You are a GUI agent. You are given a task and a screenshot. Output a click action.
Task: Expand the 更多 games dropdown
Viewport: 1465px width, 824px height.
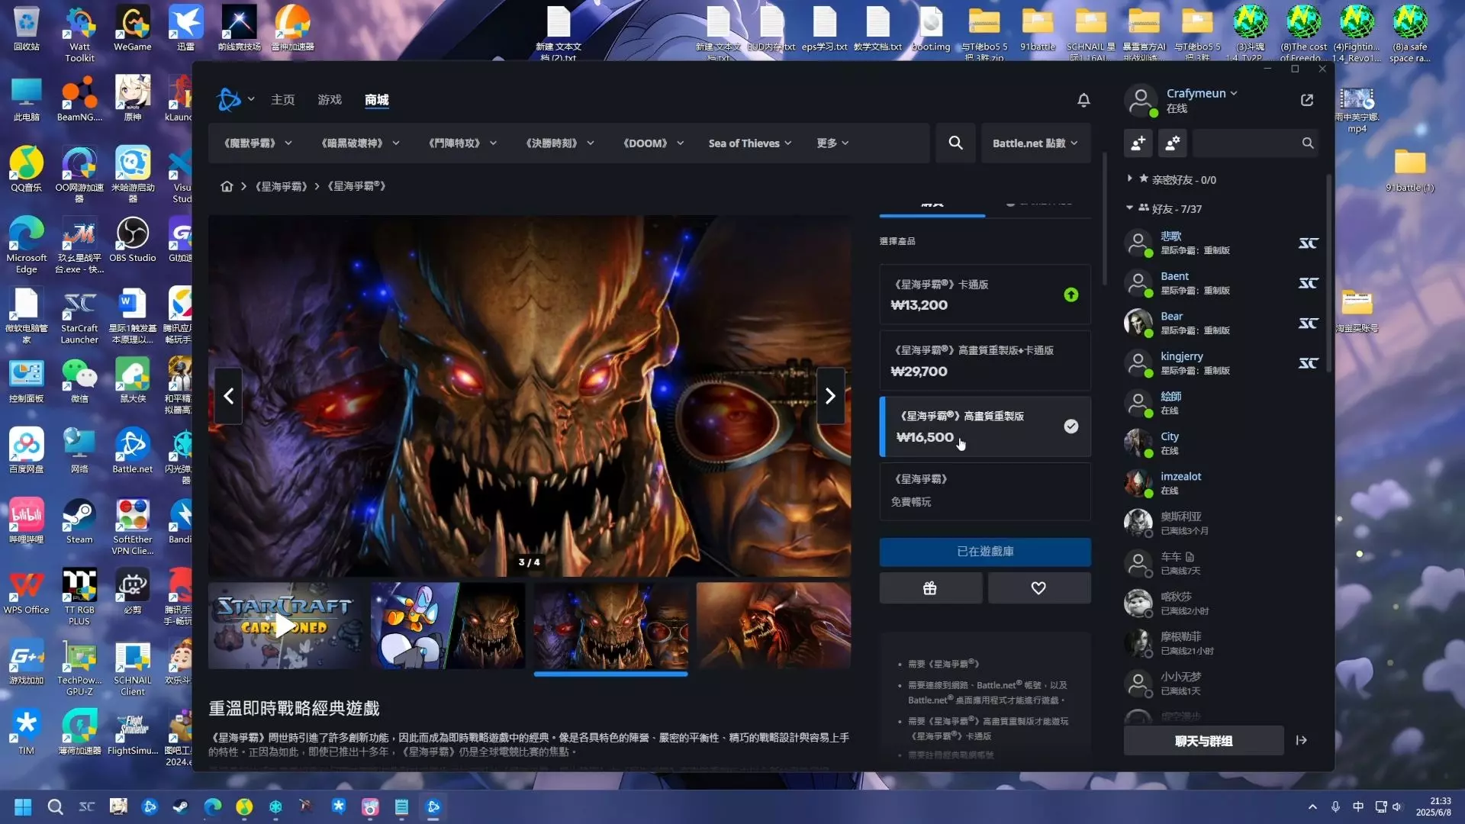[832, 143]
